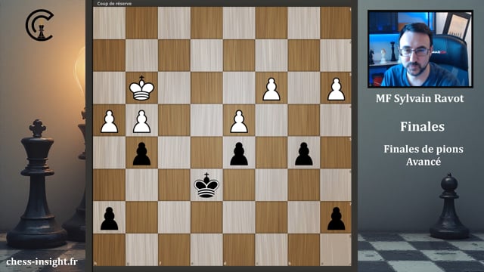484x272 pixels.
Task: Select the black pawn on d5
Action: [x=239, y=154]
